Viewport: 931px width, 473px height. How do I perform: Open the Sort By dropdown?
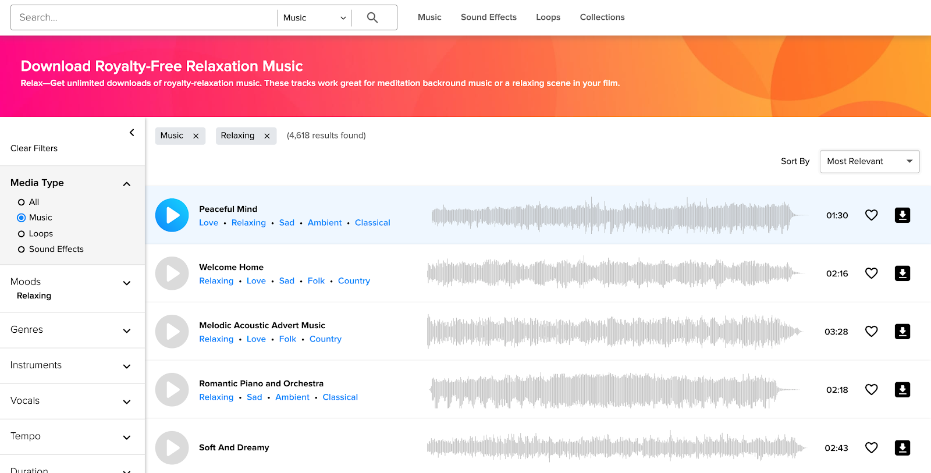869,162
